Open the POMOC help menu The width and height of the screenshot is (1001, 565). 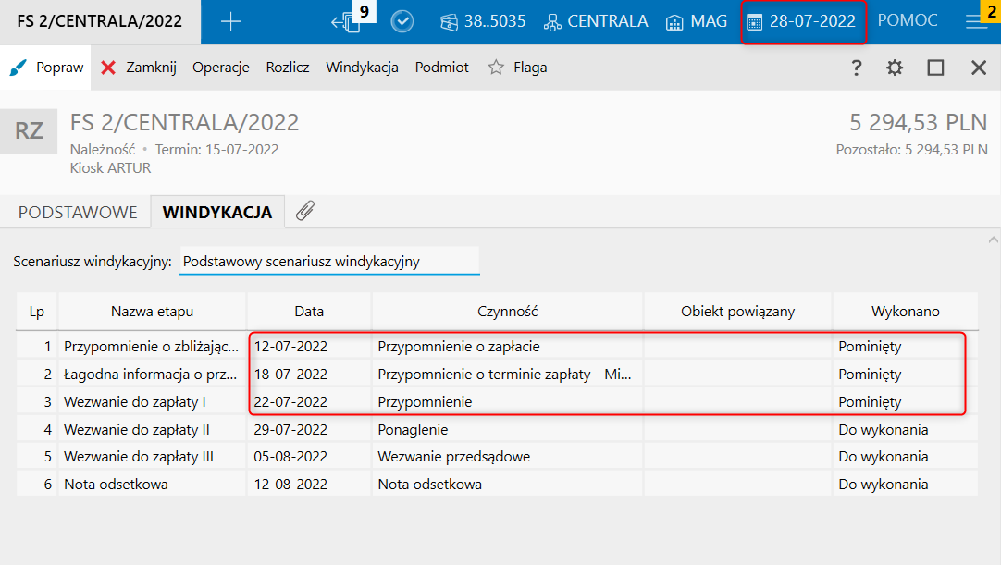[x=908, y=20]
